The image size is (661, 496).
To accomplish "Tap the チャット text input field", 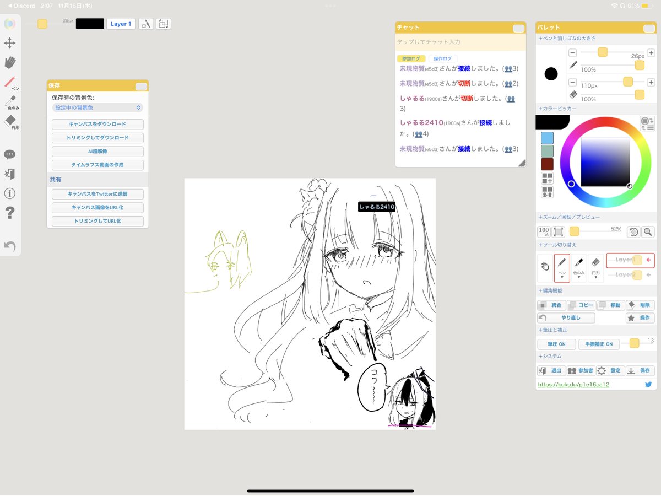I will (460, 42).
